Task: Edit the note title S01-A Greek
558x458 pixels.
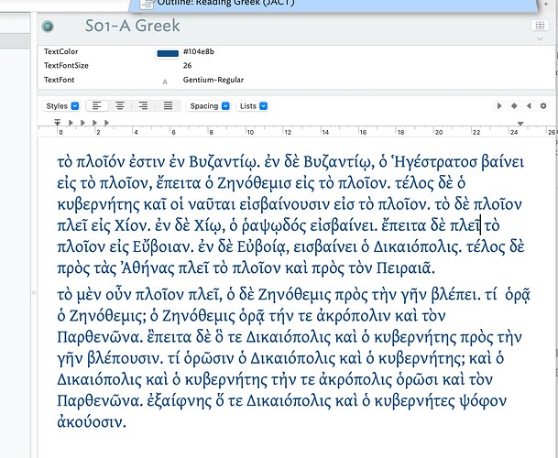Action: 132,26
